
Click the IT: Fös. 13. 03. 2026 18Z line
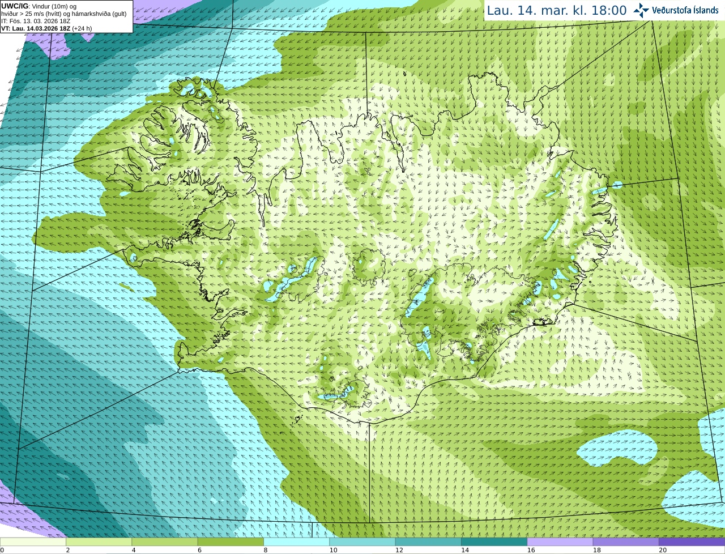coord(36,21)
